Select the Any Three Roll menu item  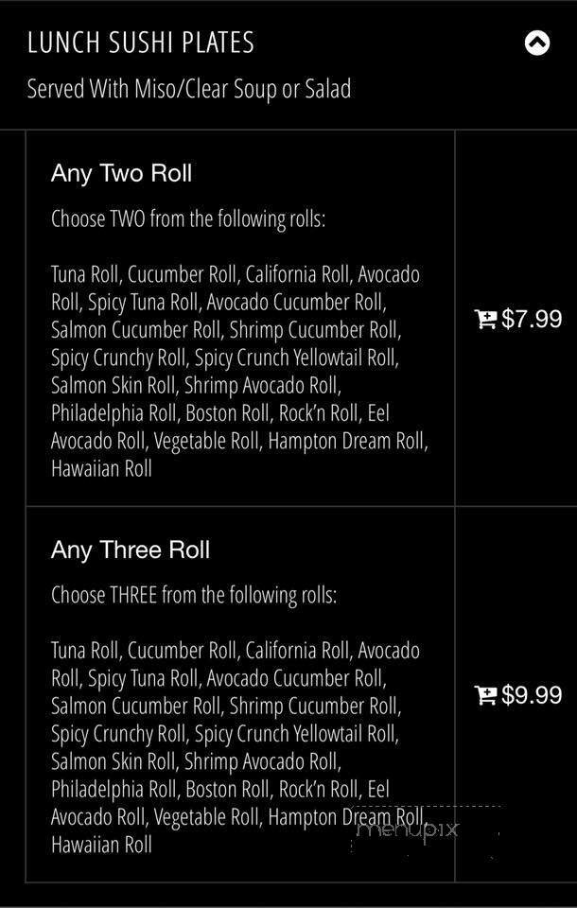130,550
